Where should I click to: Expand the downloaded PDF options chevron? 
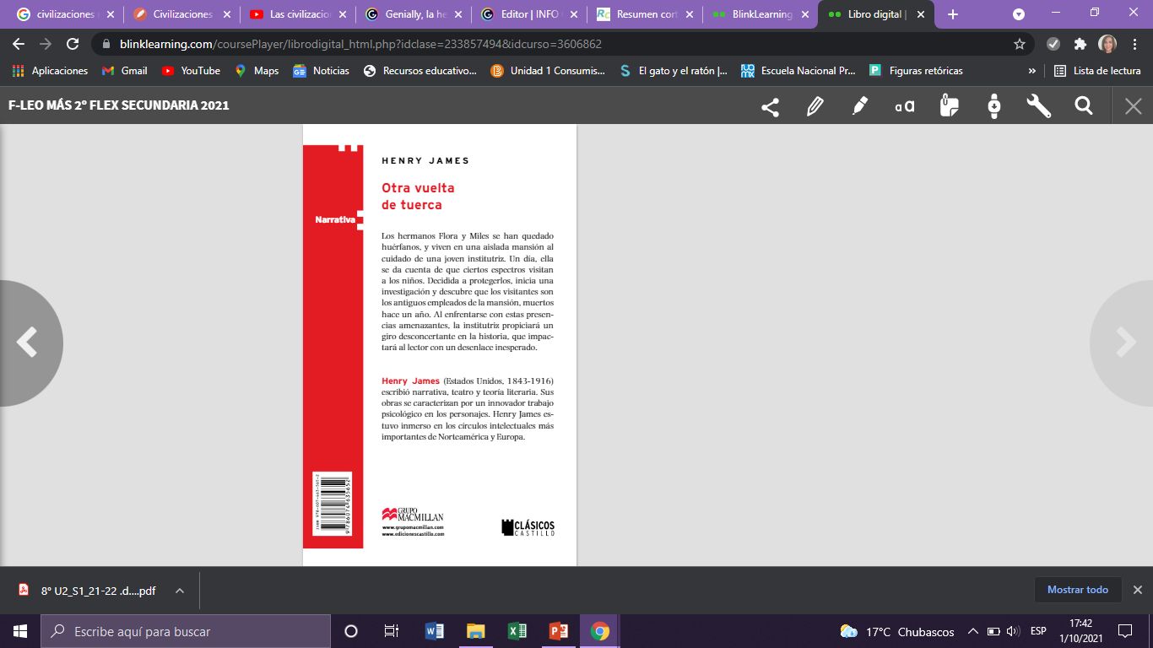click(178, 590)
